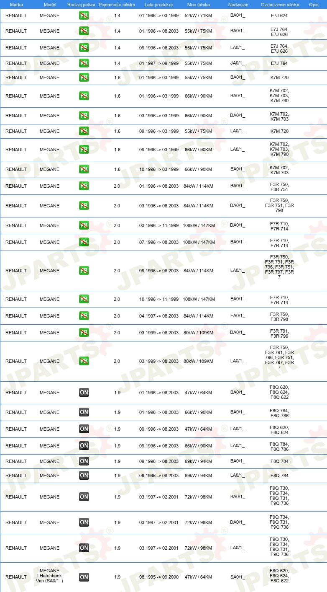
Task: Click the Opis column header
Action: (313, 5)
